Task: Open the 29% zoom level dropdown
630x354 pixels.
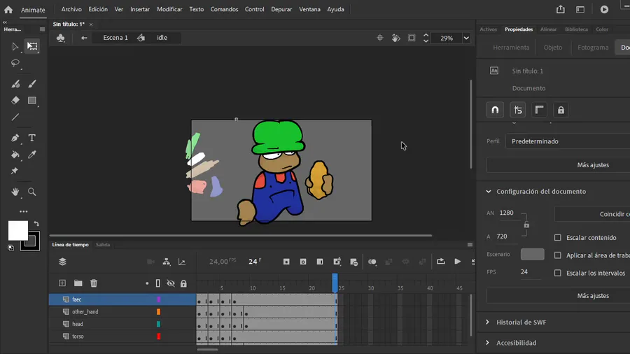Action: [x=466, y=38]
